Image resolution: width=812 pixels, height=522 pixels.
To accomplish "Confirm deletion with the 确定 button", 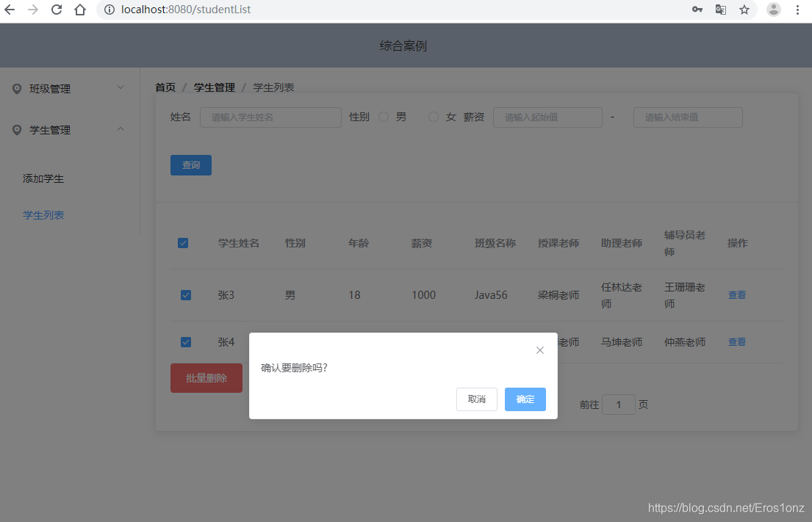I will coord(525,399).
